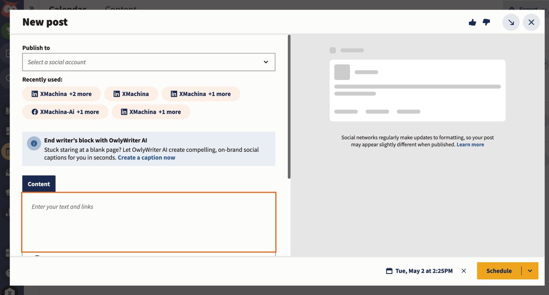Click the thumbs down feedback icon
The height and width of the screenshot is (295, 549).
point(486,22)
